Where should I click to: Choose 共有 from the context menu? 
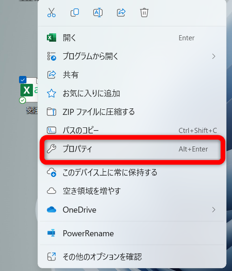[x=132, y=75]
